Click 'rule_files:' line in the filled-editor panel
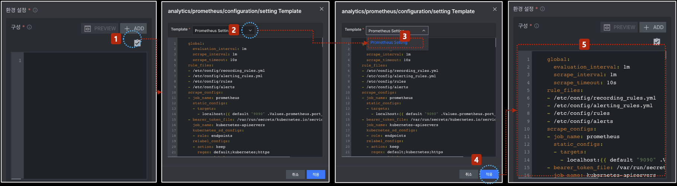This screenshot has height=186, width=677. click(x=565, y=90)
